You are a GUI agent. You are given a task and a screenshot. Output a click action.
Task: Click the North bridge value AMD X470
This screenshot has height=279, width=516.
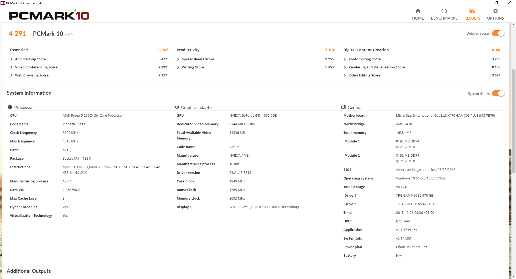coord(404,124)
